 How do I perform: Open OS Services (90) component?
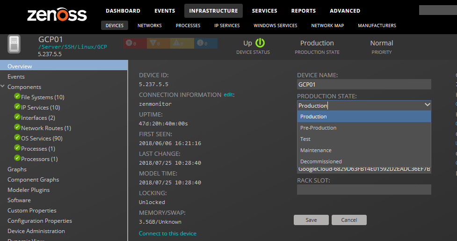coord(42,139)
